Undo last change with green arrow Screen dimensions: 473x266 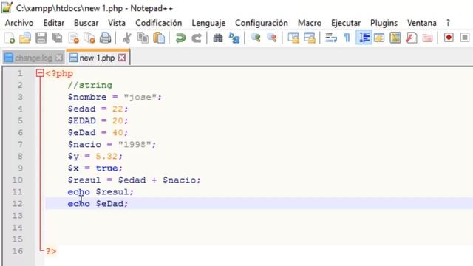click(x=180, y=38)
